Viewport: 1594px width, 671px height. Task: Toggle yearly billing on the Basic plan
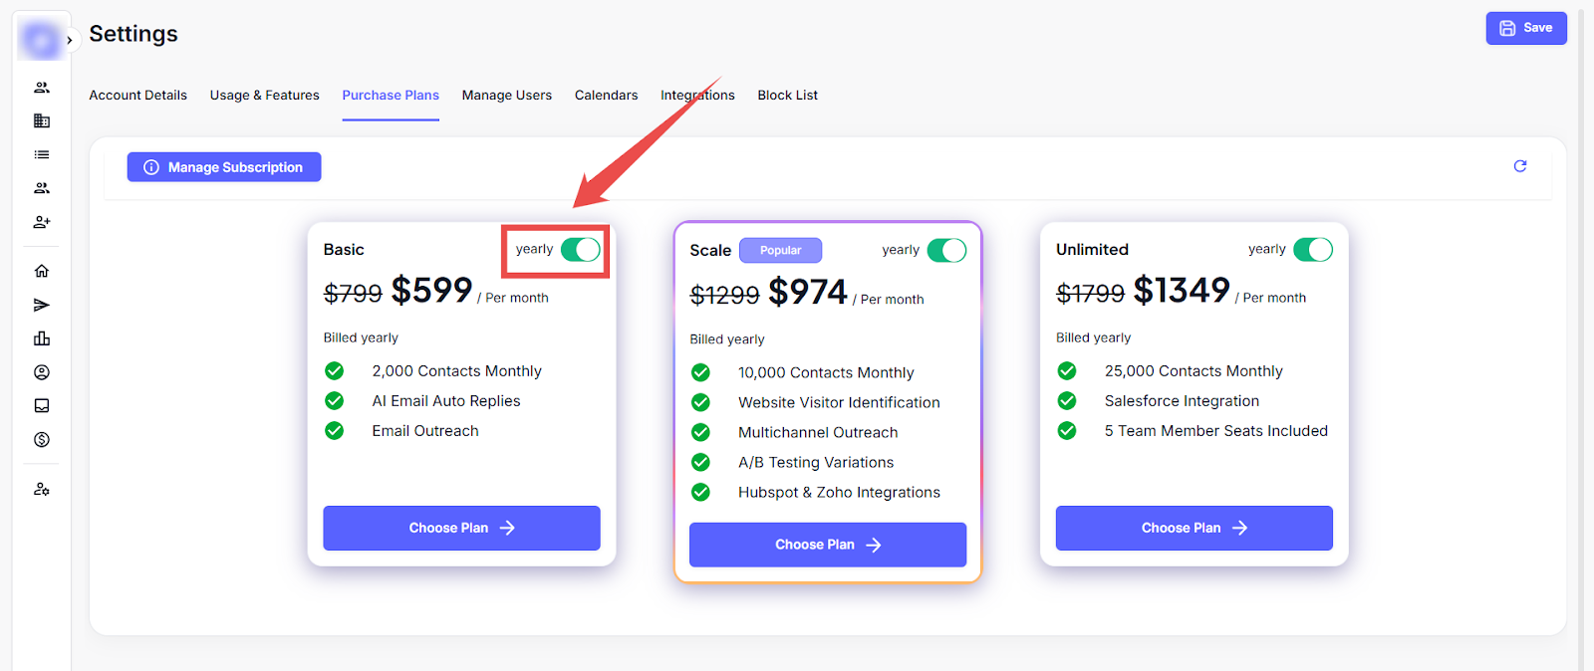(x=580, y=249)
